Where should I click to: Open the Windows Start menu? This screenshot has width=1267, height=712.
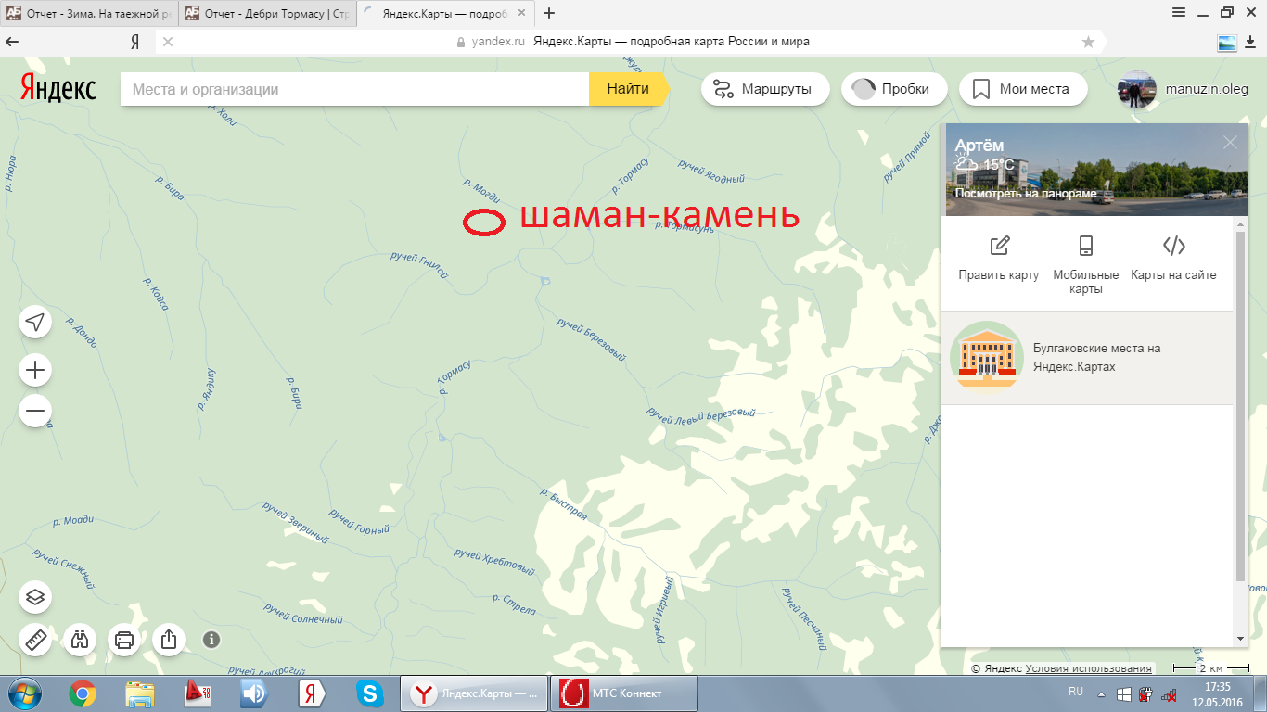point(25,693)
